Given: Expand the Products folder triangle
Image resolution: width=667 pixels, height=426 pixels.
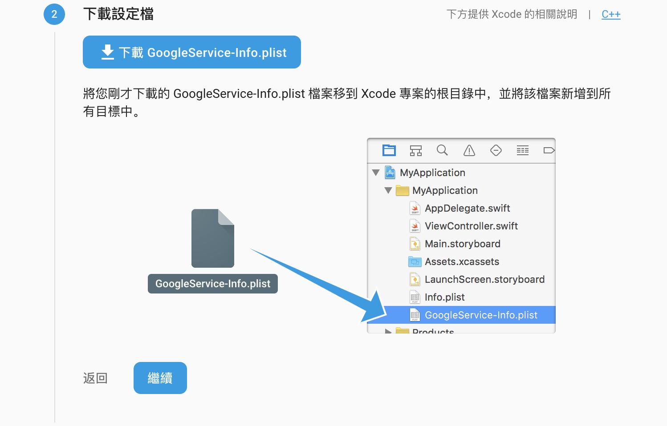Looking at the screenshot, I should pyautogui.click(x=388, y=331).
